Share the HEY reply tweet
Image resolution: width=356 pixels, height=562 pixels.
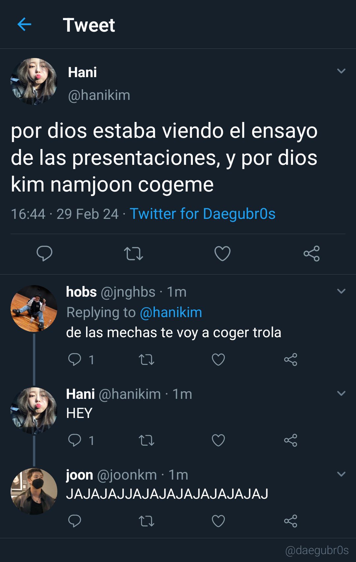(x=290, y=440)
